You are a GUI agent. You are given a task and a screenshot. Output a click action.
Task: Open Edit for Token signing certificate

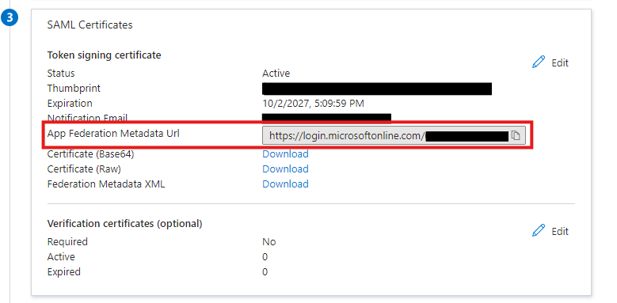[x=550, y=62]
